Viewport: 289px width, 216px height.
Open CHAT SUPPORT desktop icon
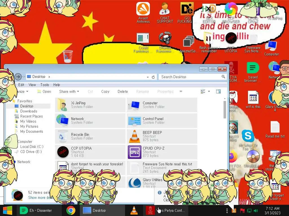pyautogui.click(x=165, y=12)
